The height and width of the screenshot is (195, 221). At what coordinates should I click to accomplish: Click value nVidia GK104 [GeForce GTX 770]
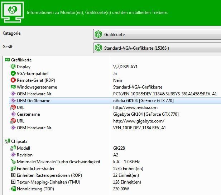tap(143, 101)
